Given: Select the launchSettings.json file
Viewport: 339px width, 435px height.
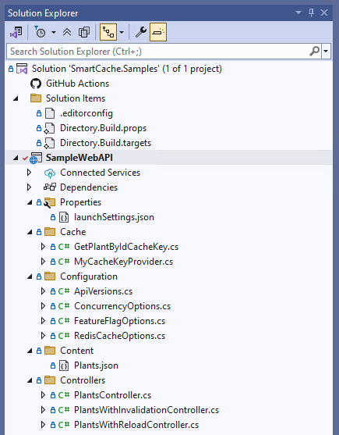Looking at the screenshot, I should [114, 217].
